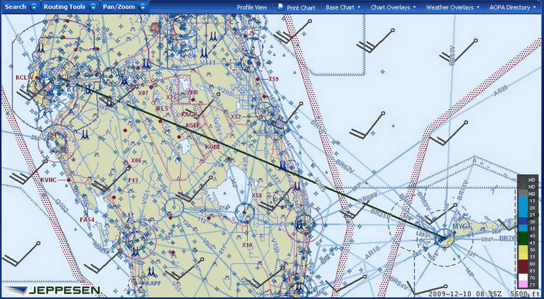This screenshot has width=544, height=299.
Task: Click the X52 airport label
Action: (236, 117)
